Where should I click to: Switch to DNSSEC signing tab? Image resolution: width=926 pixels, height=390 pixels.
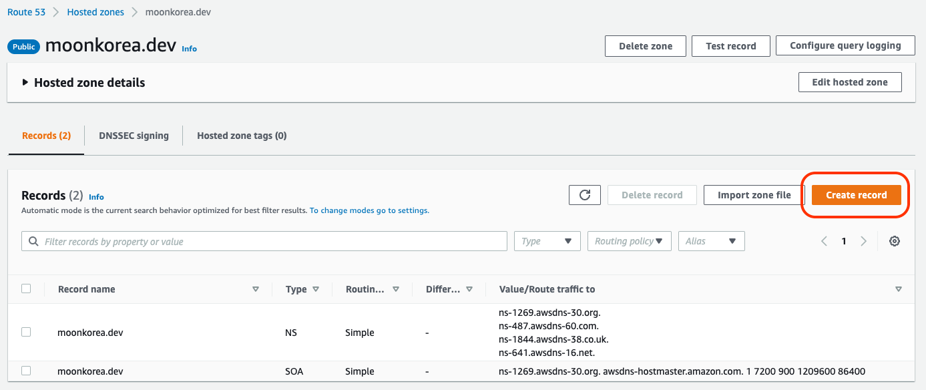point(134,136)
